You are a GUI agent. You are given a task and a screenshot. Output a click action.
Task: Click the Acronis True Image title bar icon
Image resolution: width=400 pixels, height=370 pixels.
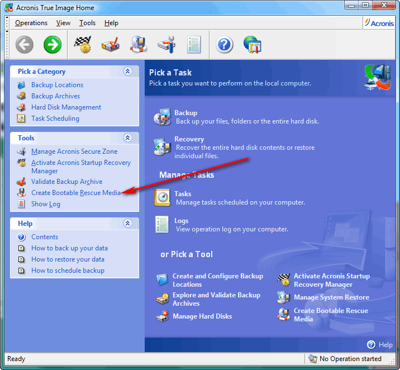pos(9,8)
